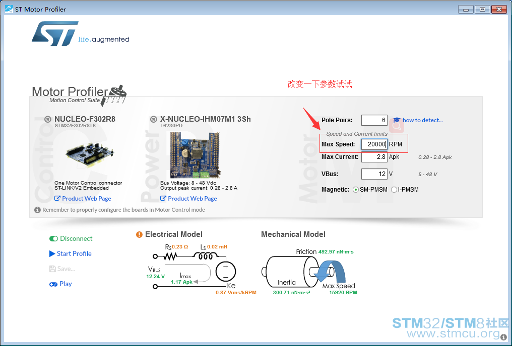Click the greyed Save... button
Screen dimensions: 512x346
(62, 269)
